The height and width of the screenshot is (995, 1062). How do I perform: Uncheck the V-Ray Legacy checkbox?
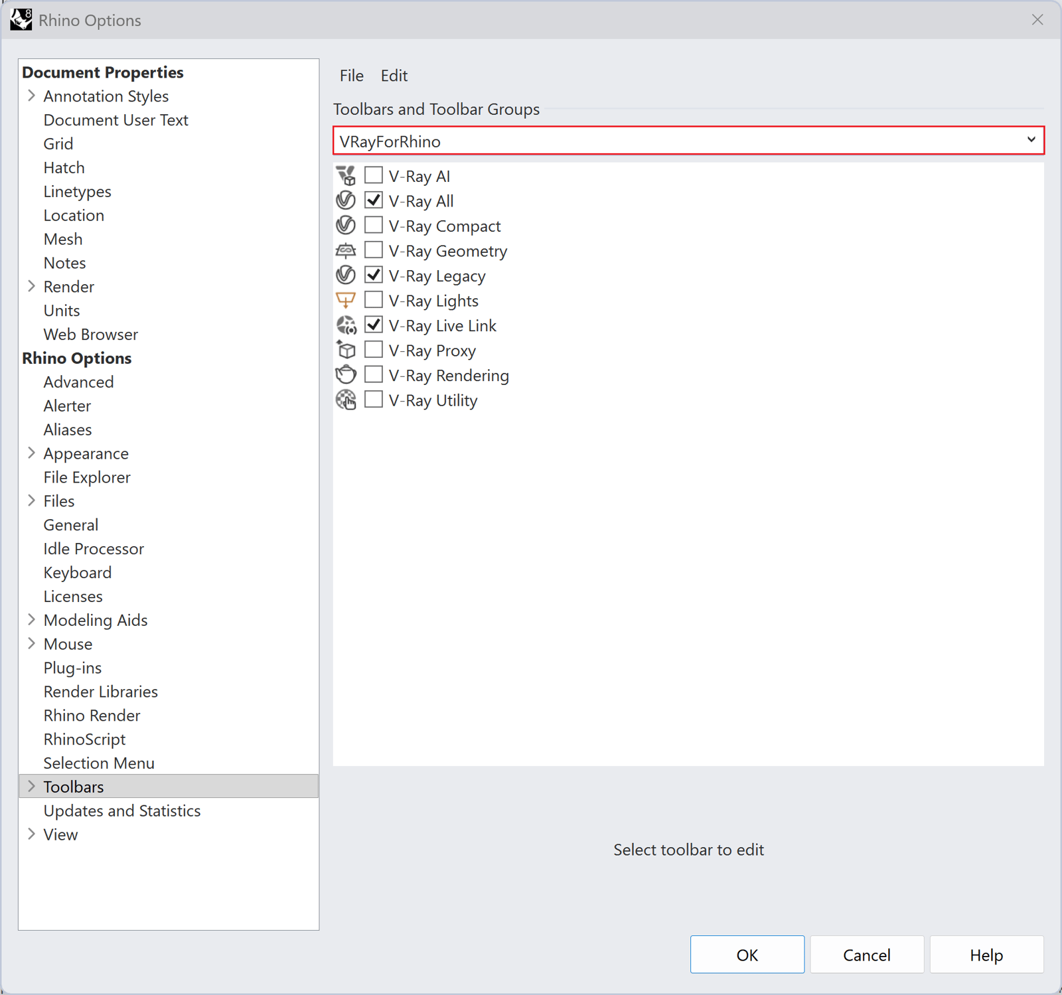tap(374, 275)
